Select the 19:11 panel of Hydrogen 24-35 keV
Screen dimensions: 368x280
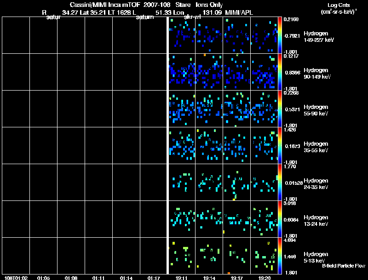[x=182, y=182]
